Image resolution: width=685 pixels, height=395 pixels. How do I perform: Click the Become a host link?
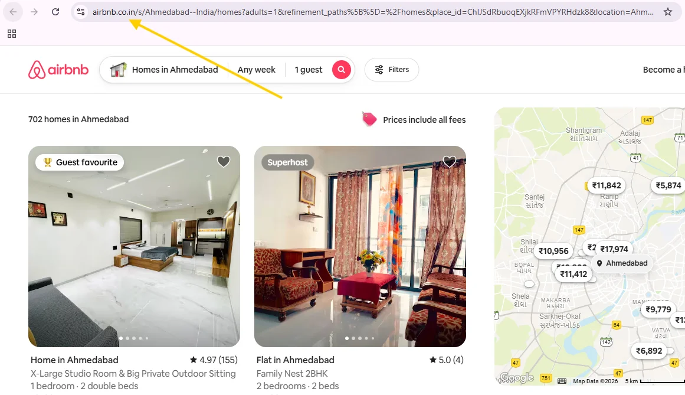(663, 69)
